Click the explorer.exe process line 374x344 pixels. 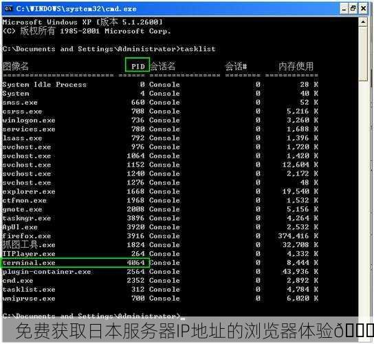coord(160,191)
